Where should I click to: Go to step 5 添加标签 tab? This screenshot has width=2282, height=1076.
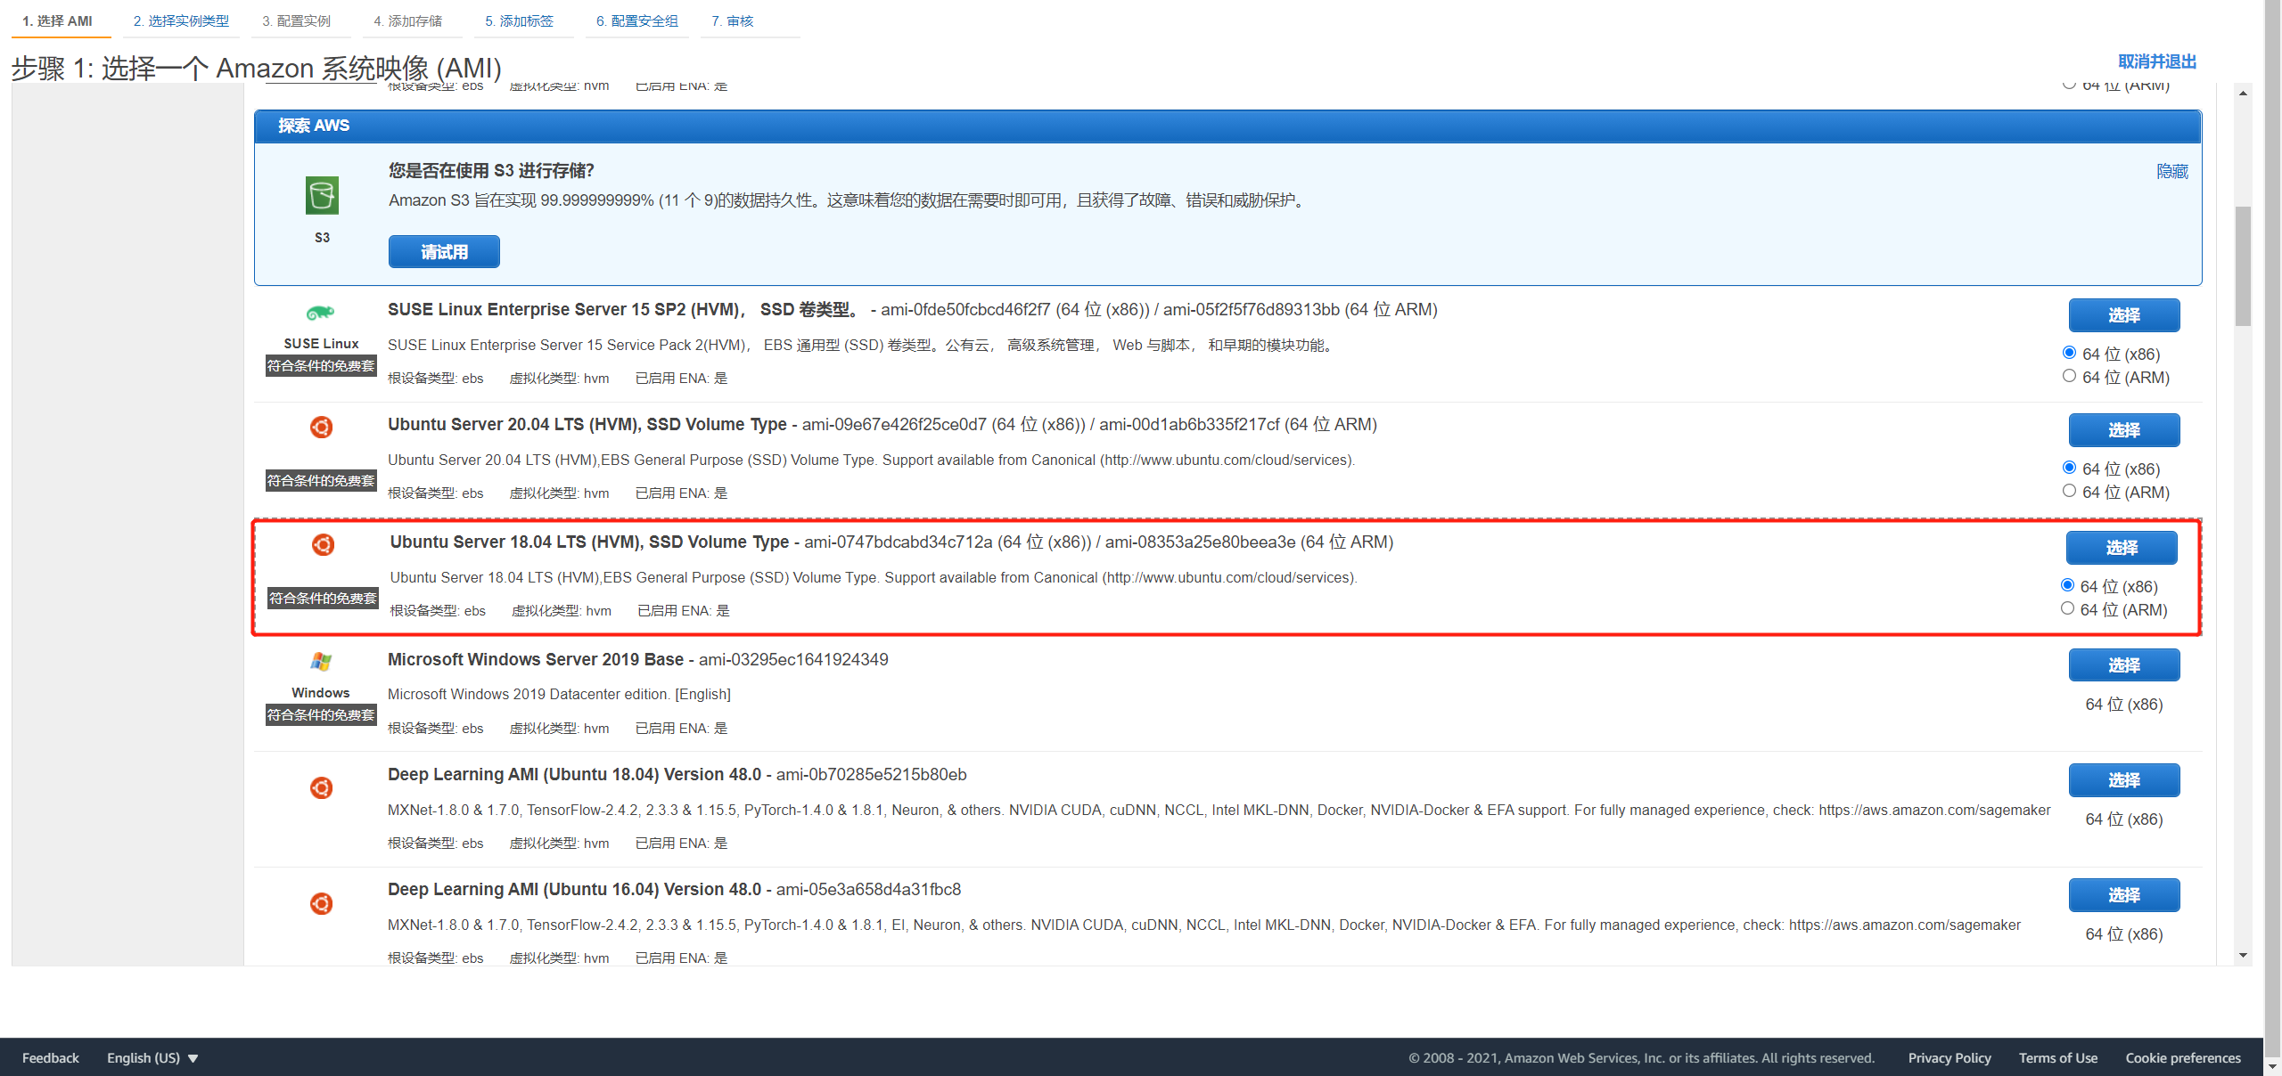click(x=519, y=20)
